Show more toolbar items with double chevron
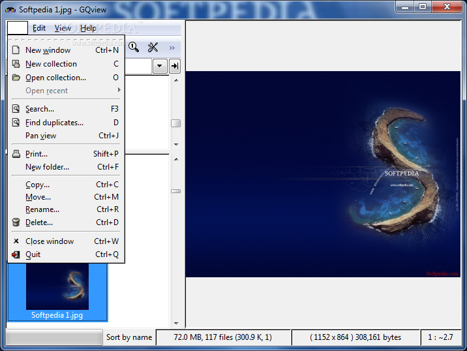Viewport: 467px width, 351px height. click(172, 48)
